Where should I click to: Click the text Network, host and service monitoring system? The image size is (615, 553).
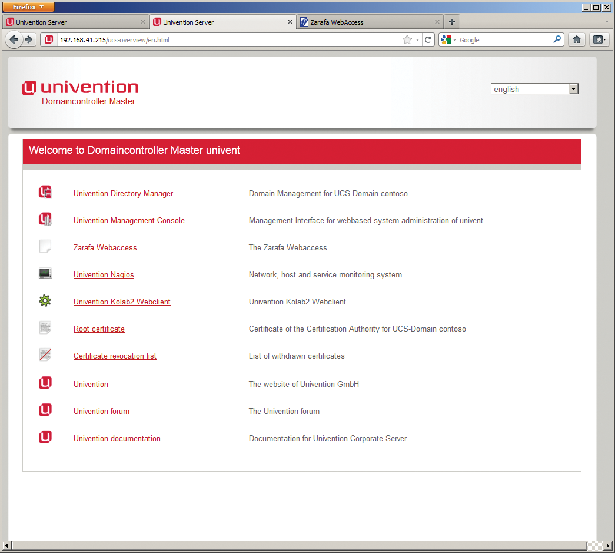[325, 275]
